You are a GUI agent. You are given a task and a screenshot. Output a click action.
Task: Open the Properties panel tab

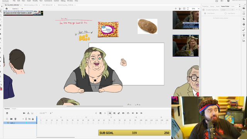pos(205,6)
